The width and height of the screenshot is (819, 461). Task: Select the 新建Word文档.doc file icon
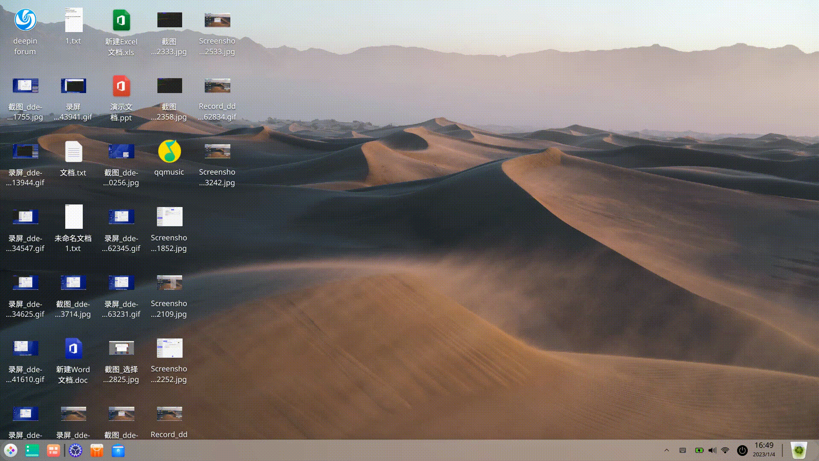tap(73, 348)
